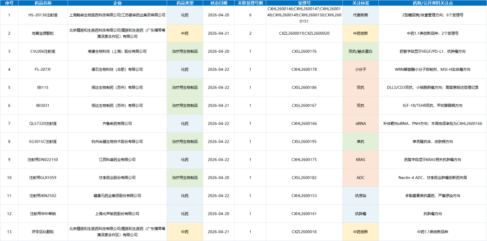Select the IBI115 drug name cell
The height and width of the screenshot is (241, 487).
tap(43, 88)
